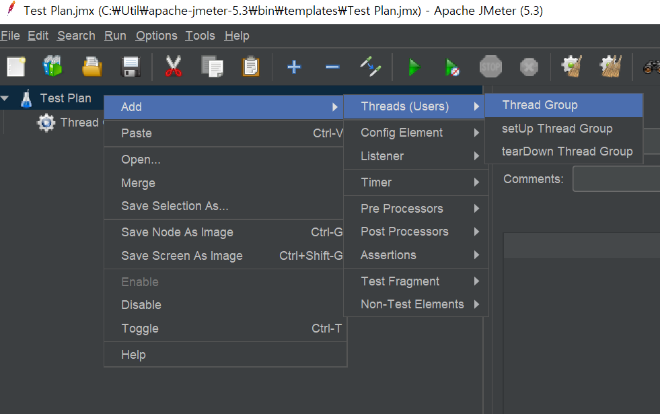Click the Test Plan tree label

(x=66, y=98)
